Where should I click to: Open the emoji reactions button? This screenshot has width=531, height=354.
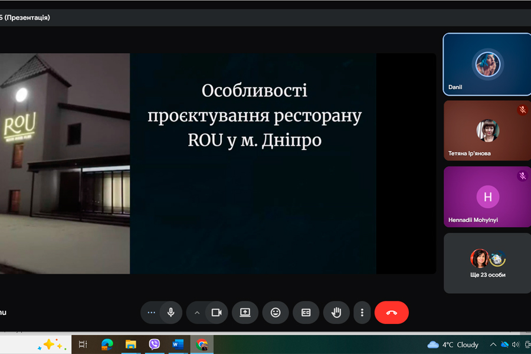[x=276, y=312]
